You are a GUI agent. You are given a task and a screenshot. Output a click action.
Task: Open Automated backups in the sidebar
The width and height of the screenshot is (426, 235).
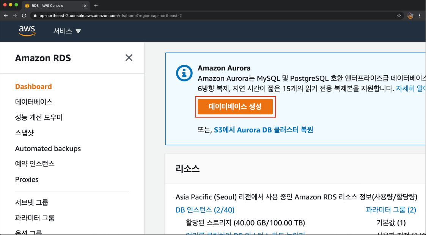click(x=48, y=149)
